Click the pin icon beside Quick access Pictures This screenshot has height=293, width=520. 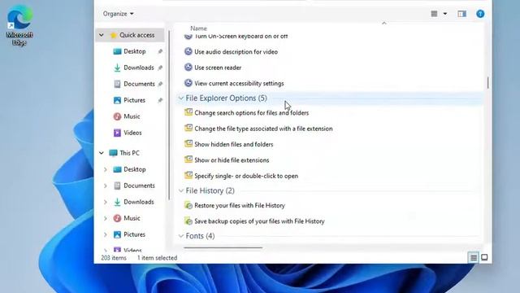pyautogui.click(x=160, y=100)
